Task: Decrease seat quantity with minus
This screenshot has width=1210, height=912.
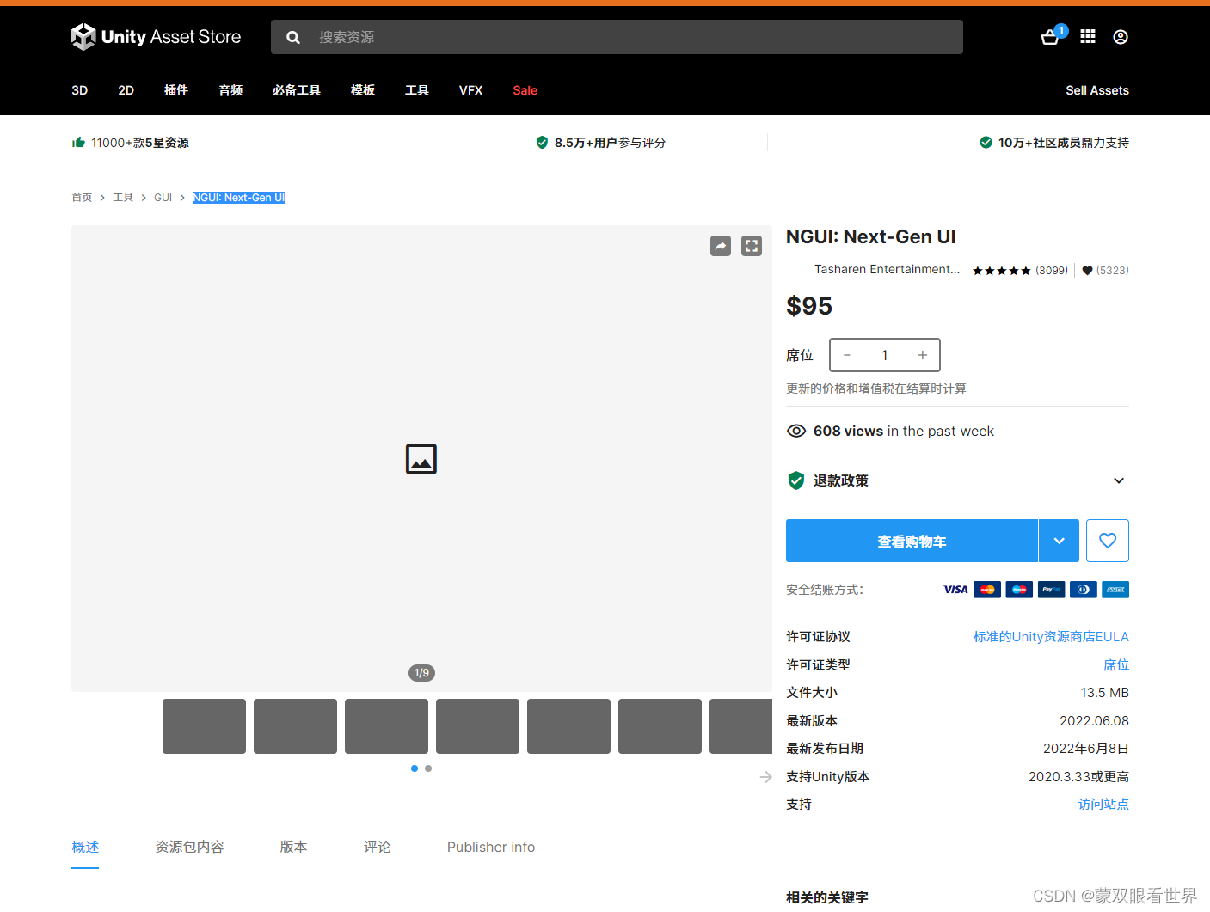Action: pos(847,355)
